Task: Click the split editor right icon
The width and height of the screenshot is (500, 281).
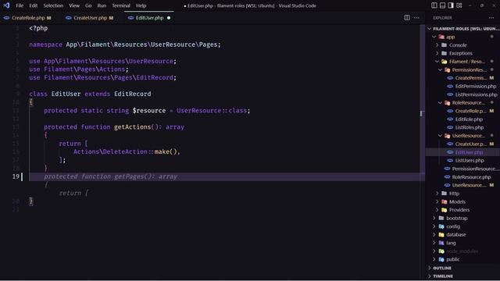Action: click(x=407, y=18)
